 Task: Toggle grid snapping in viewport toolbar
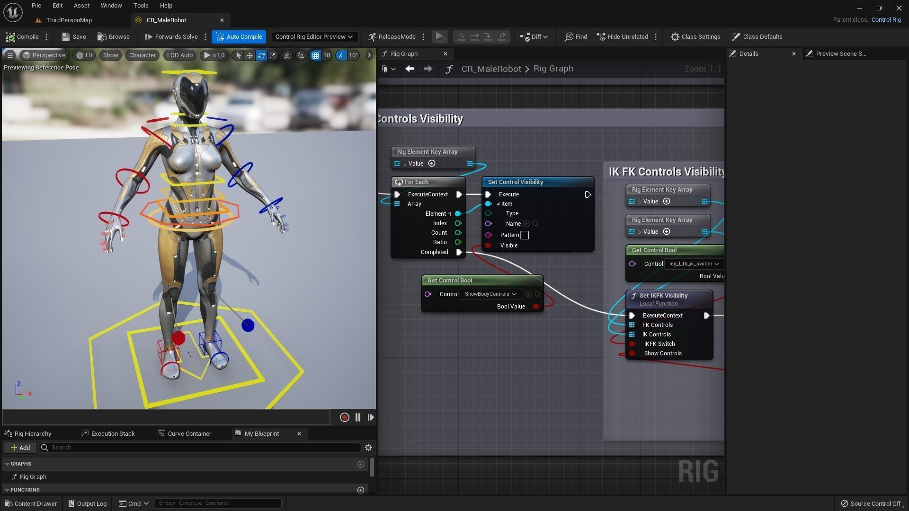tap(315, 55)
